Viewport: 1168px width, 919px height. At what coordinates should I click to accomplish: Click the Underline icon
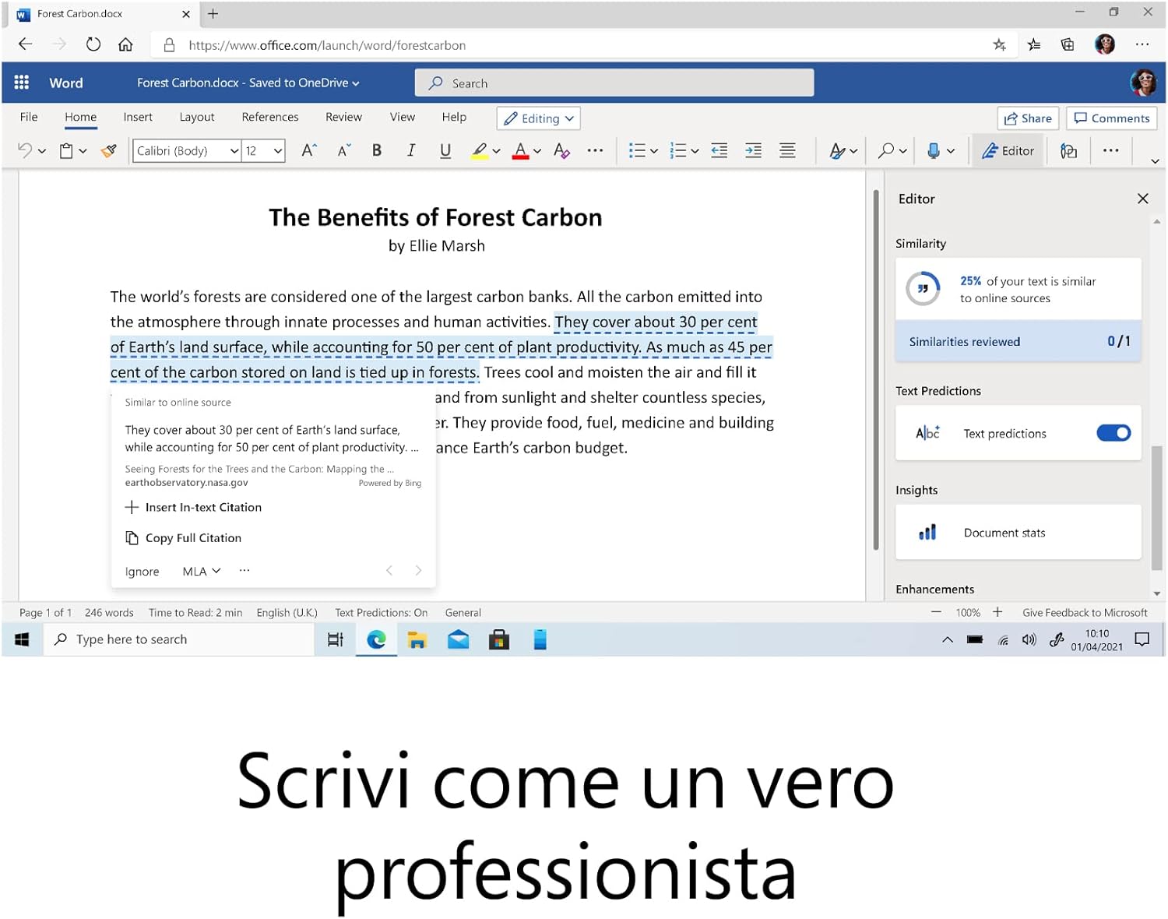(x=445, y=150)
